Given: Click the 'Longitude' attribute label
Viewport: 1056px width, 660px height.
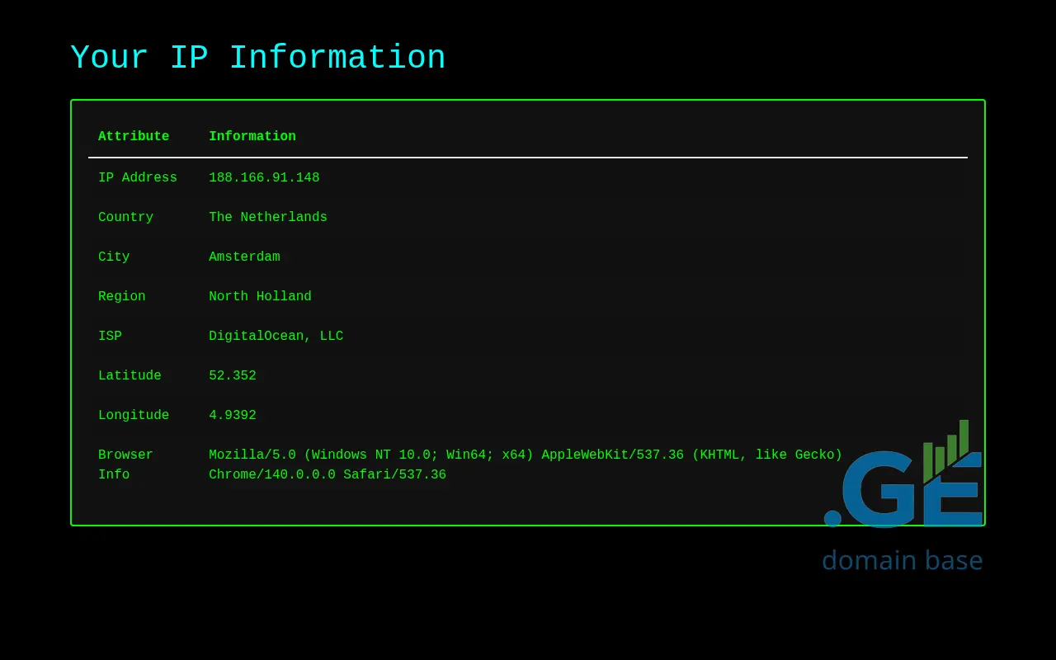Looking at the screenshot, I should pyautogui.click(x=134, y=416).
